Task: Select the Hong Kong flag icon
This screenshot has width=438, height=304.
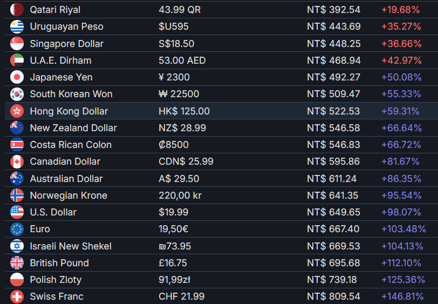Action: coord(17,111)
